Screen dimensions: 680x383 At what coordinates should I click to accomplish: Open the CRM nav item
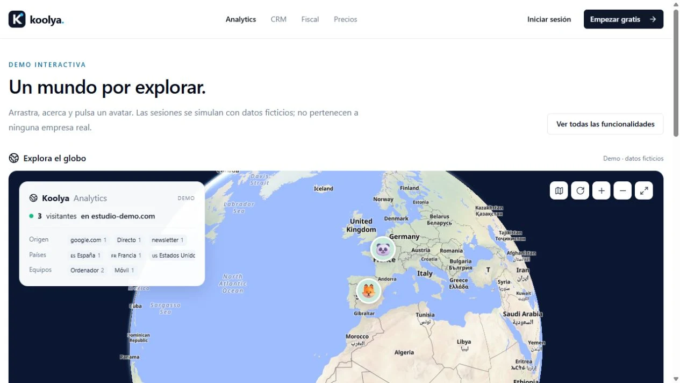pos(278,19)
